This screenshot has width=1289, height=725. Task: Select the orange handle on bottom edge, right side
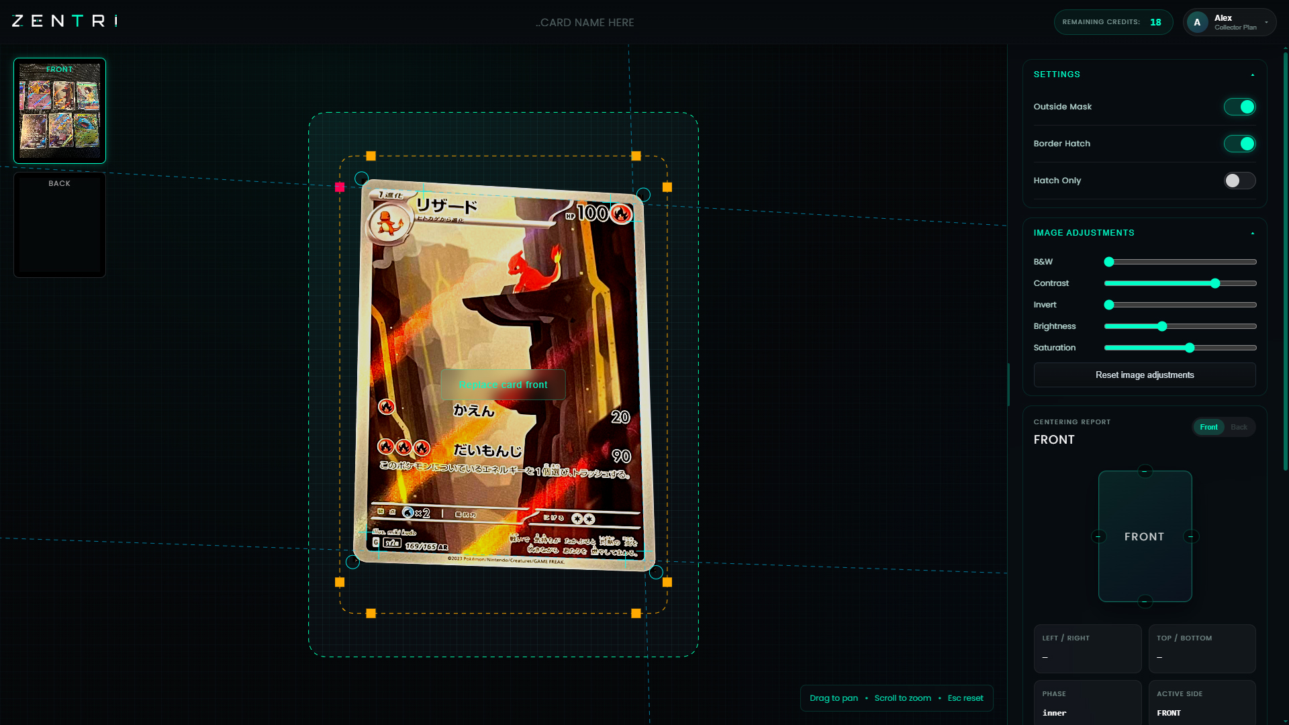coord(636,613)
